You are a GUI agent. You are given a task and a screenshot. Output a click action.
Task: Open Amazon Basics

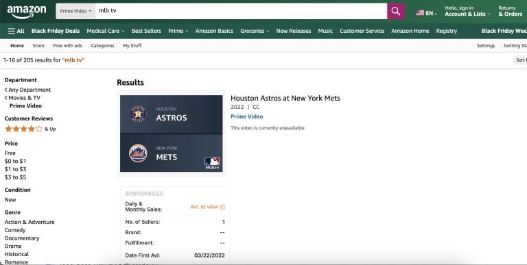(x=214, y=31)
